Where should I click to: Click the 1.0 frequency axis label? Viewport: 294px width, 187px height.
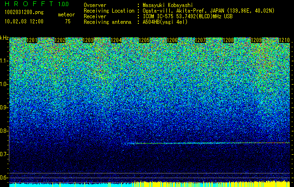tap(4, 85)
